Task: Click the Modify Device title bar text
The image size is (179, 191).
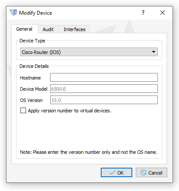Action: 35,13
